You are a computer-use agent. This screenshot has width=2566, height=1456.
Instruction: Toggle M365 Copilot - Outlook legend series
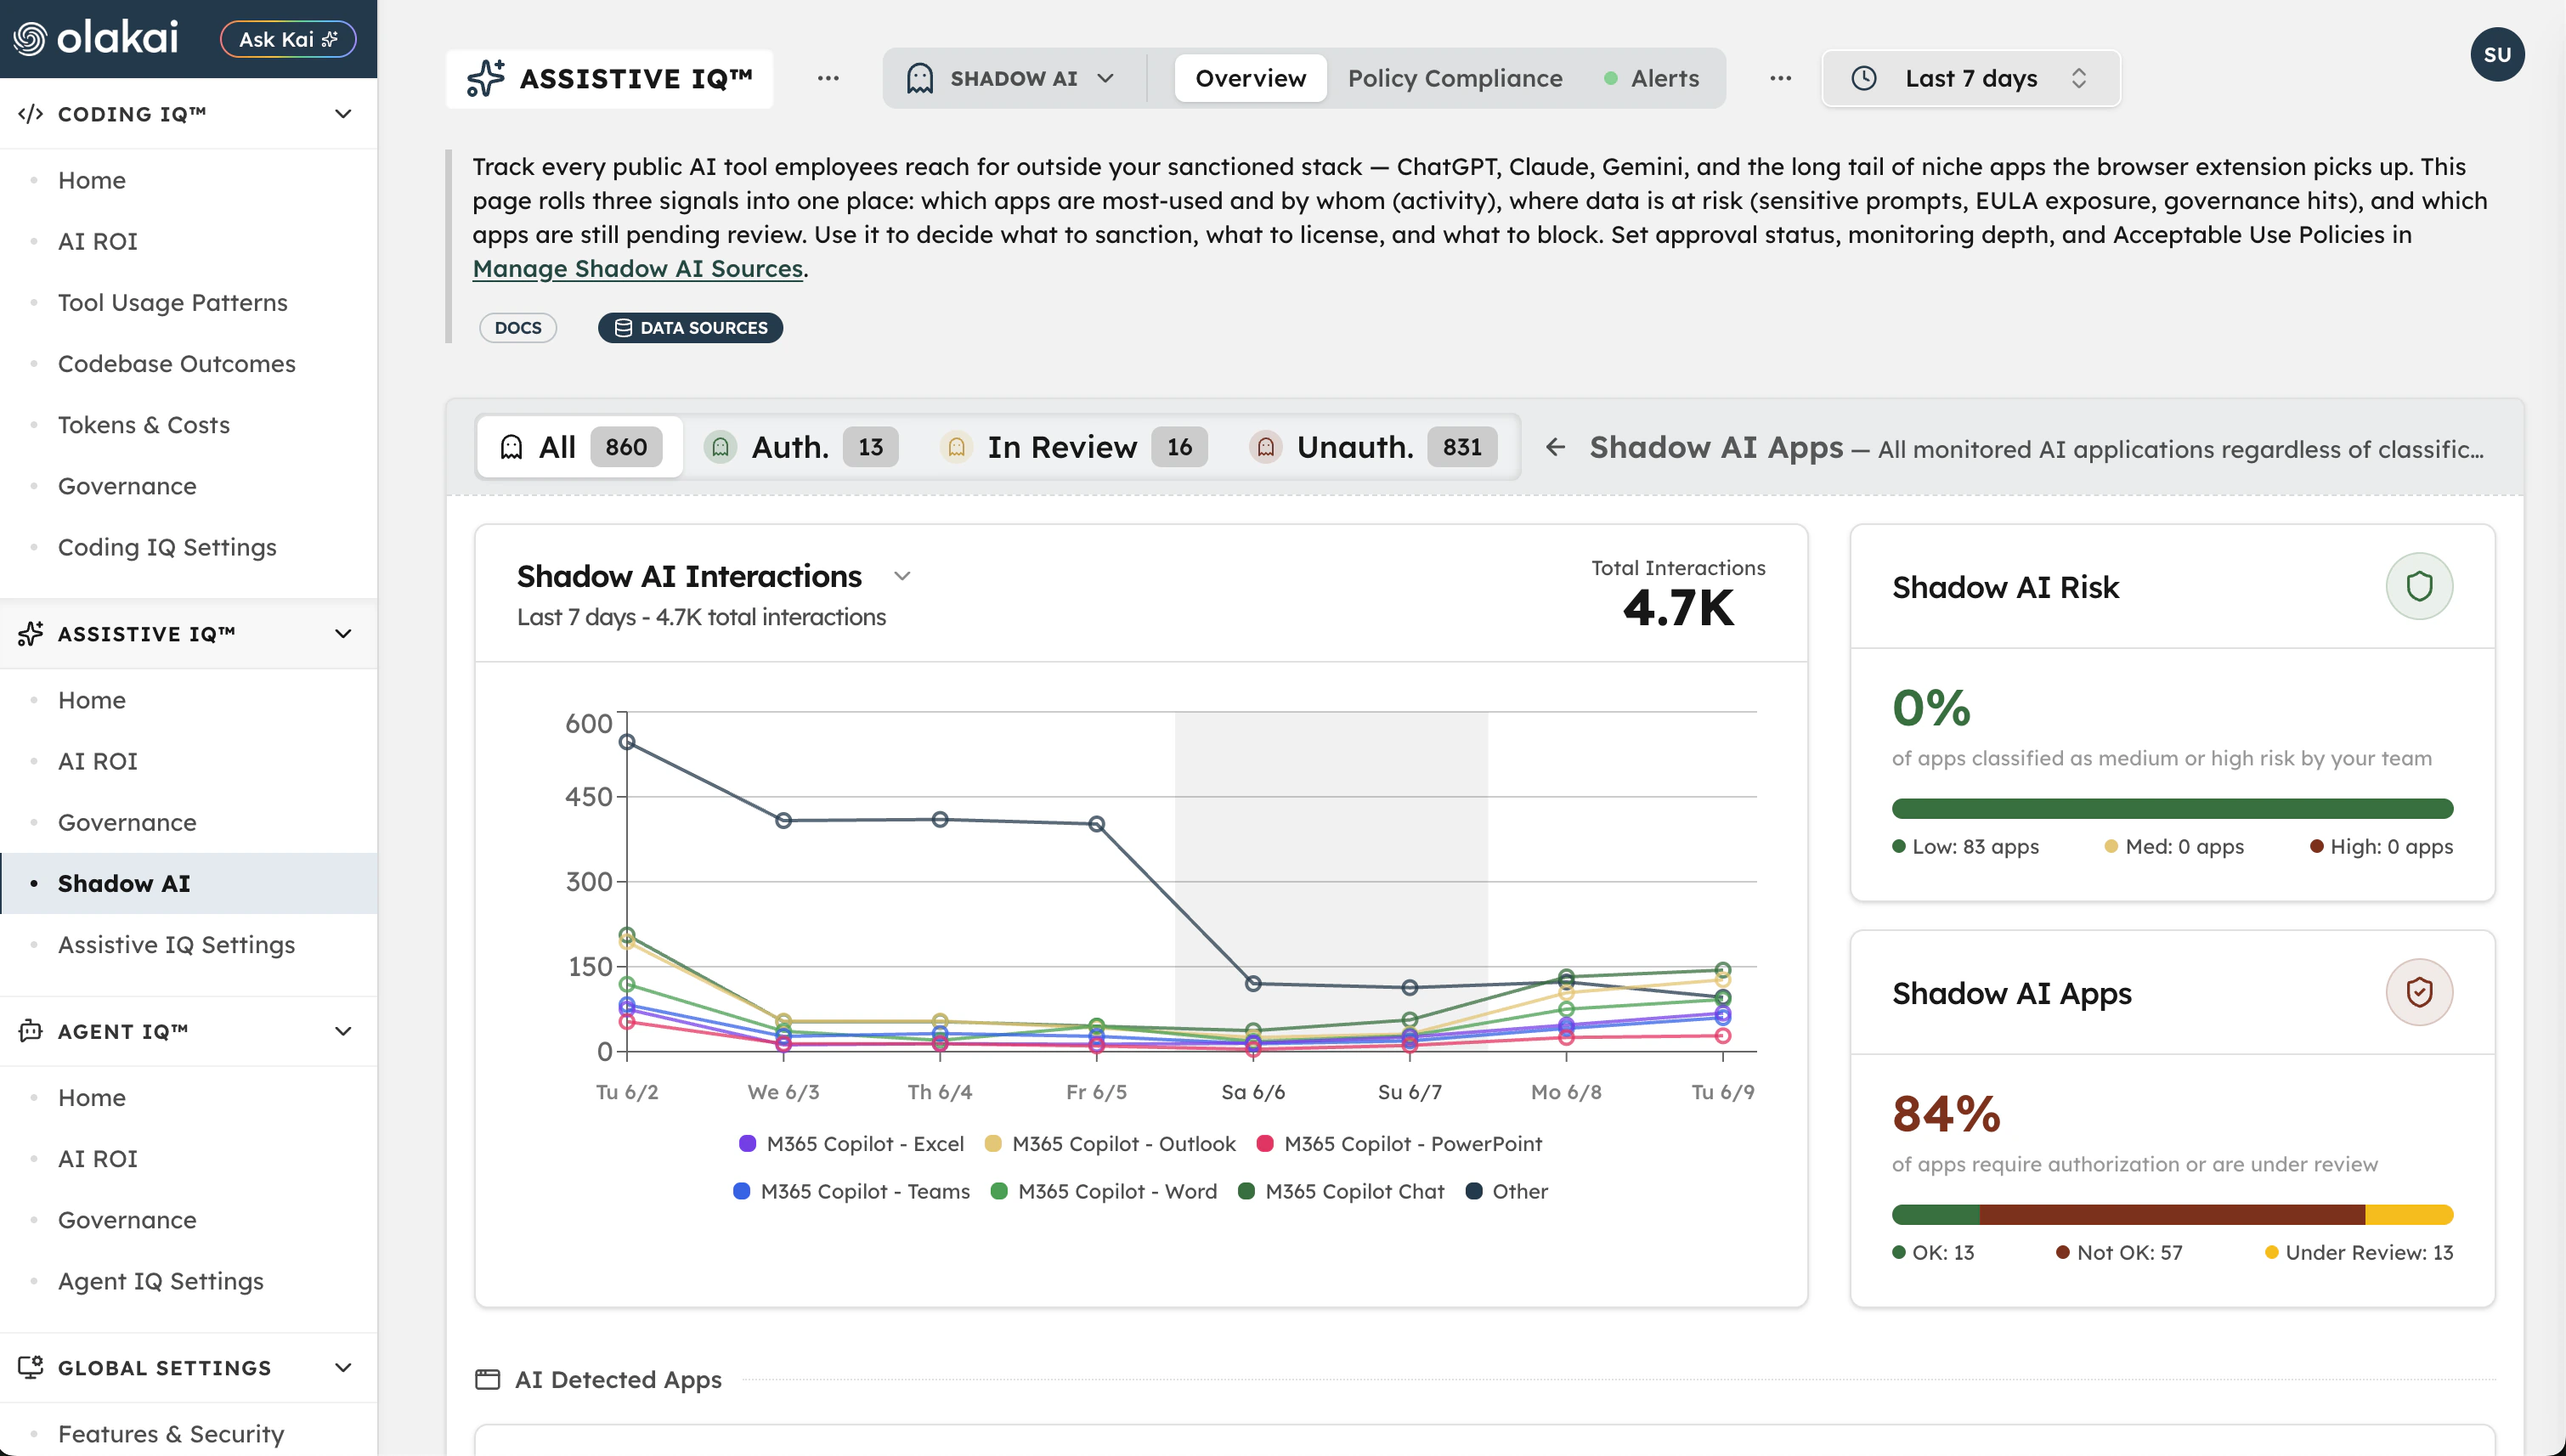click(x=1110, y=1144)
